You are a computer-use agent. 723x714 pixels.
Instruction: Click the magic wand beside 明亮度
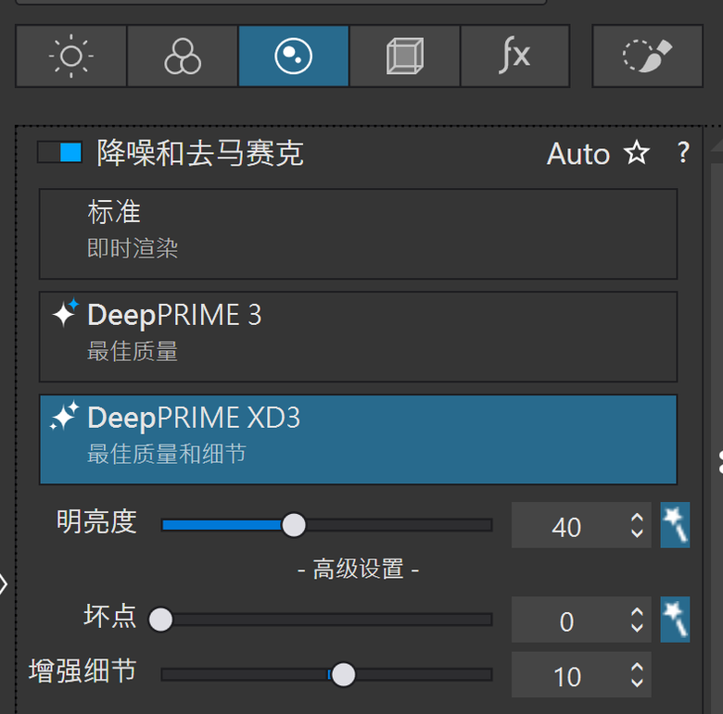[x=675, y=525]
